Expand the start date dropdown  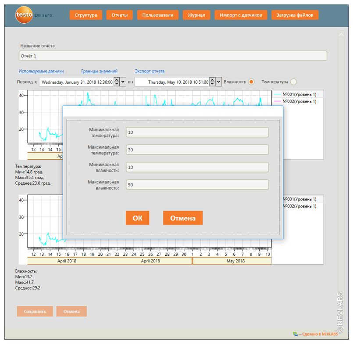coord(123,82)
